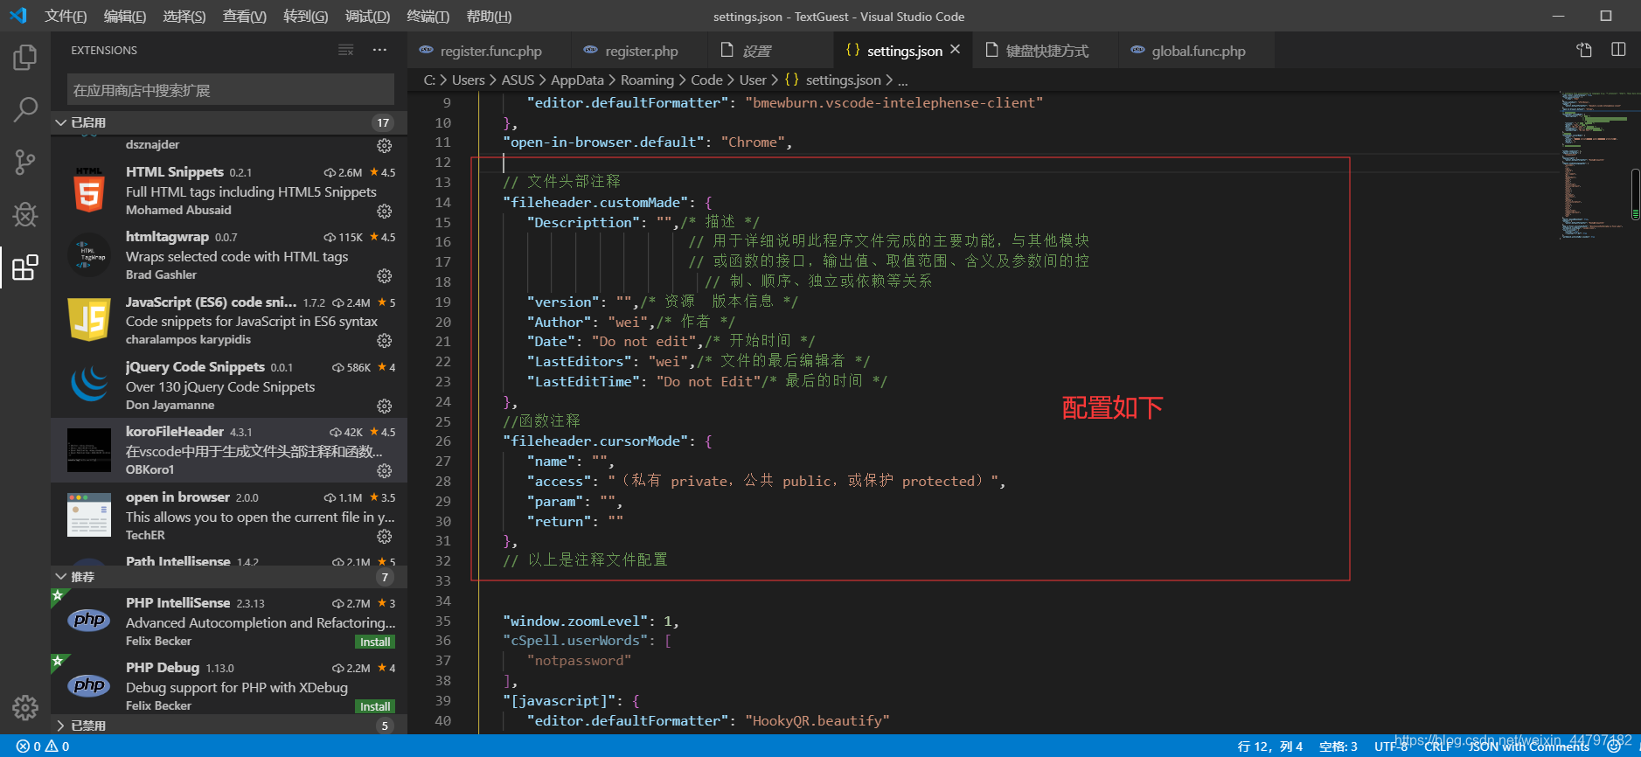Select the Extensions view icon
This screenshot has height=757, width=1641.
pyautogui.click(x=24, y=267)
